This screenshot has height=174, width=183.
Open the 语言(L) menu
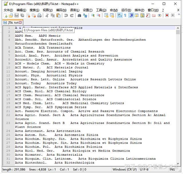point(75,10)
